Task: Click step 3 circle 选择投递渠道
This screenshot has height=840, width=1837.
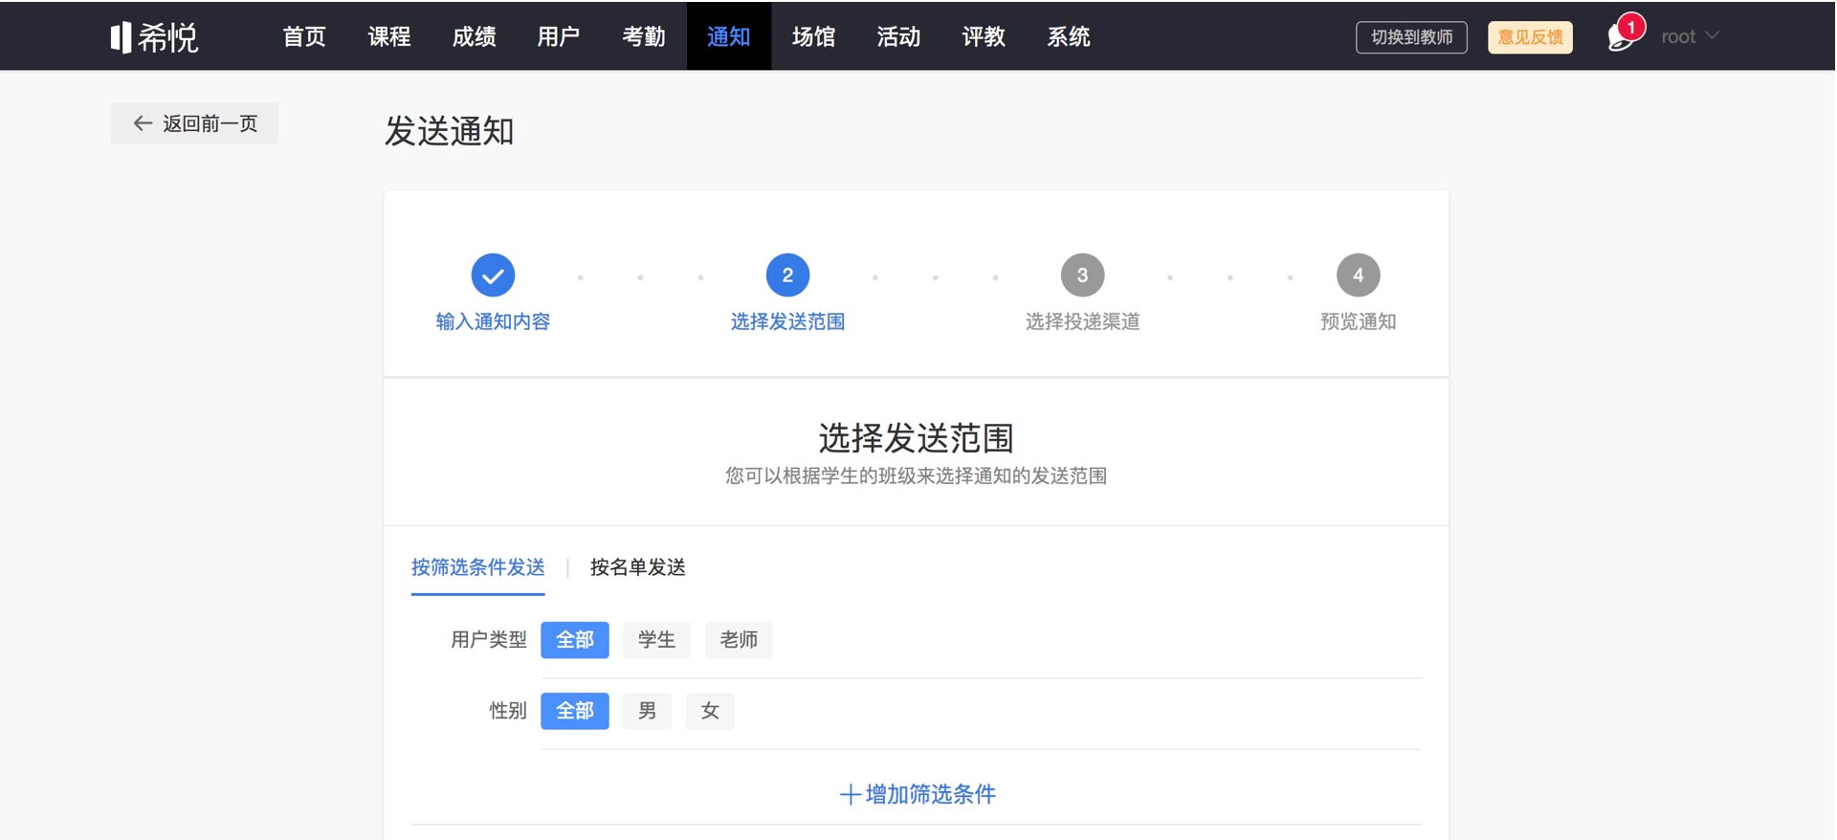Action: click(x=1082, y=276)
